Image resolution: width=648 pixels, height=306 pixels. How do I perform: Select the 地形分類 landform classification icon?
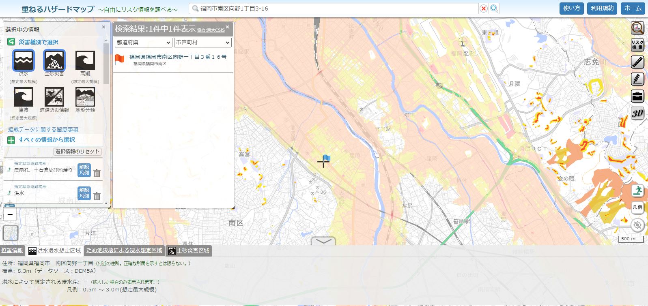click(x=85, y=97)
